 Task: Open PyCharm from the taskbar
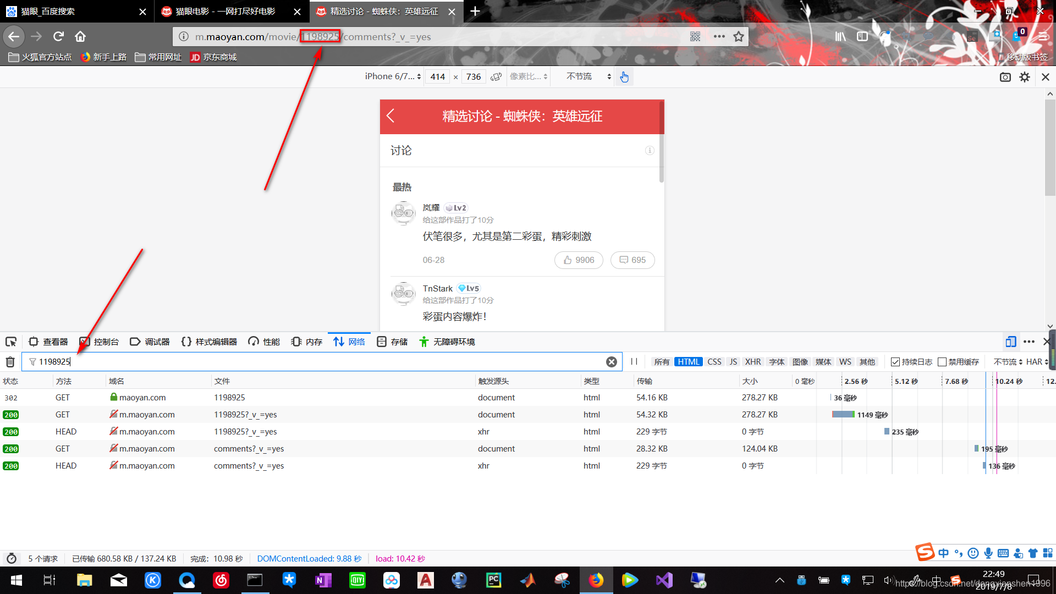tap(493, 580)
